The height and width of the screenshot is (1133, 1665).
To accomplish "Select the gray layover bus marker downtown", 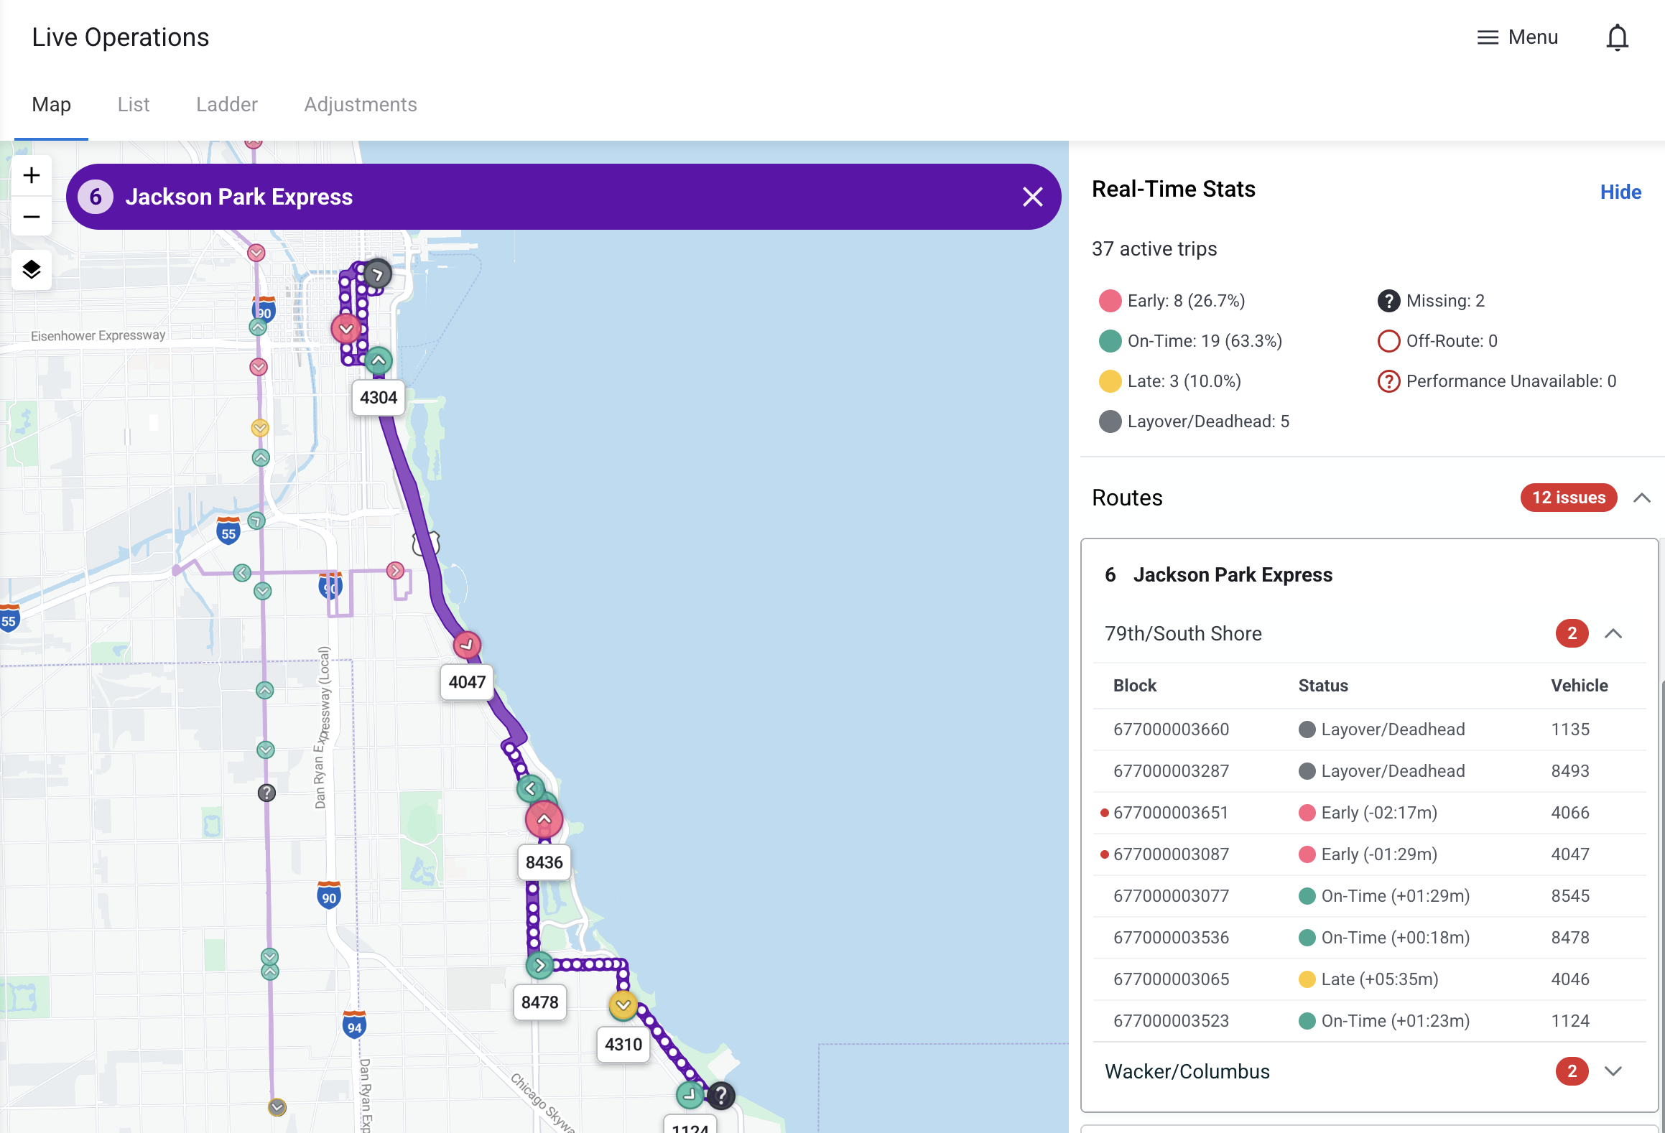I will pos(377,274).
